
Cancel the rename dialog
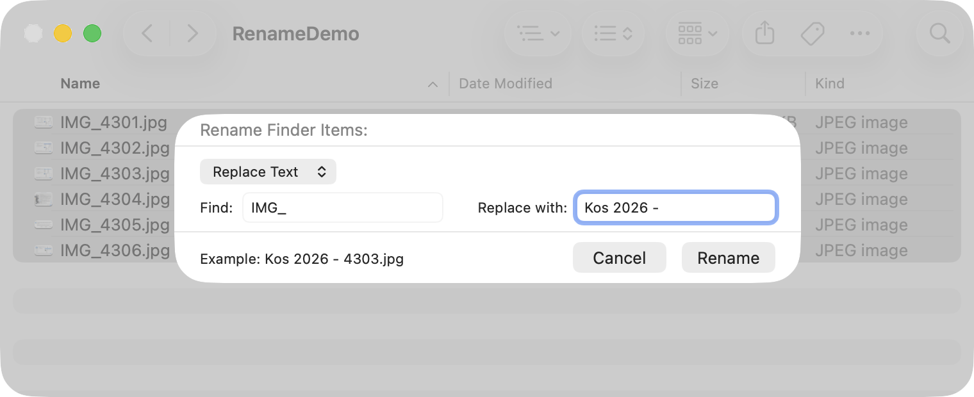coord(619,257)
